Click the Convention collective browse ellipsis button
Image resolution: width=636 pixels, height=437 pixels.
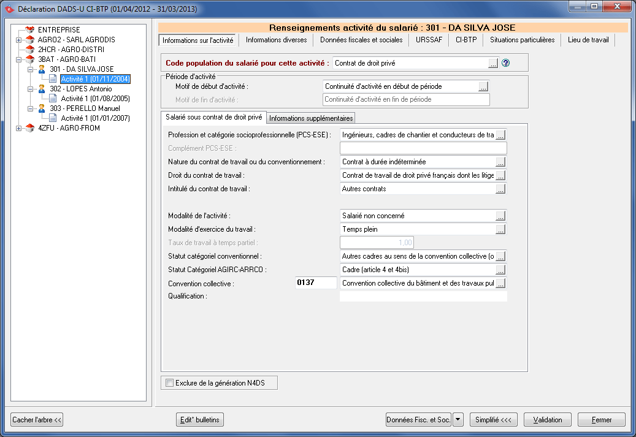click(x=500, y=283)
